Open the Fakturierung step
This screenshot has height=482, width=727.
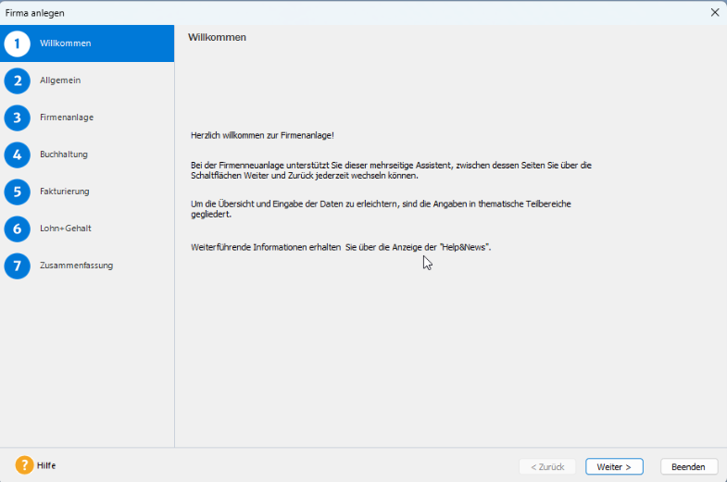(65, 192)
